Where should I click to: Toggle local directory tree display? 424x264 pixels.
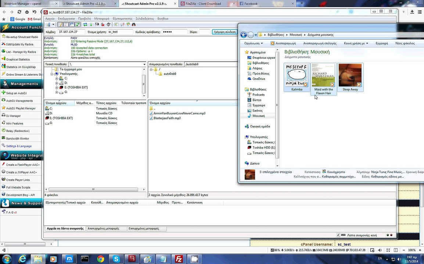(66, 25)
